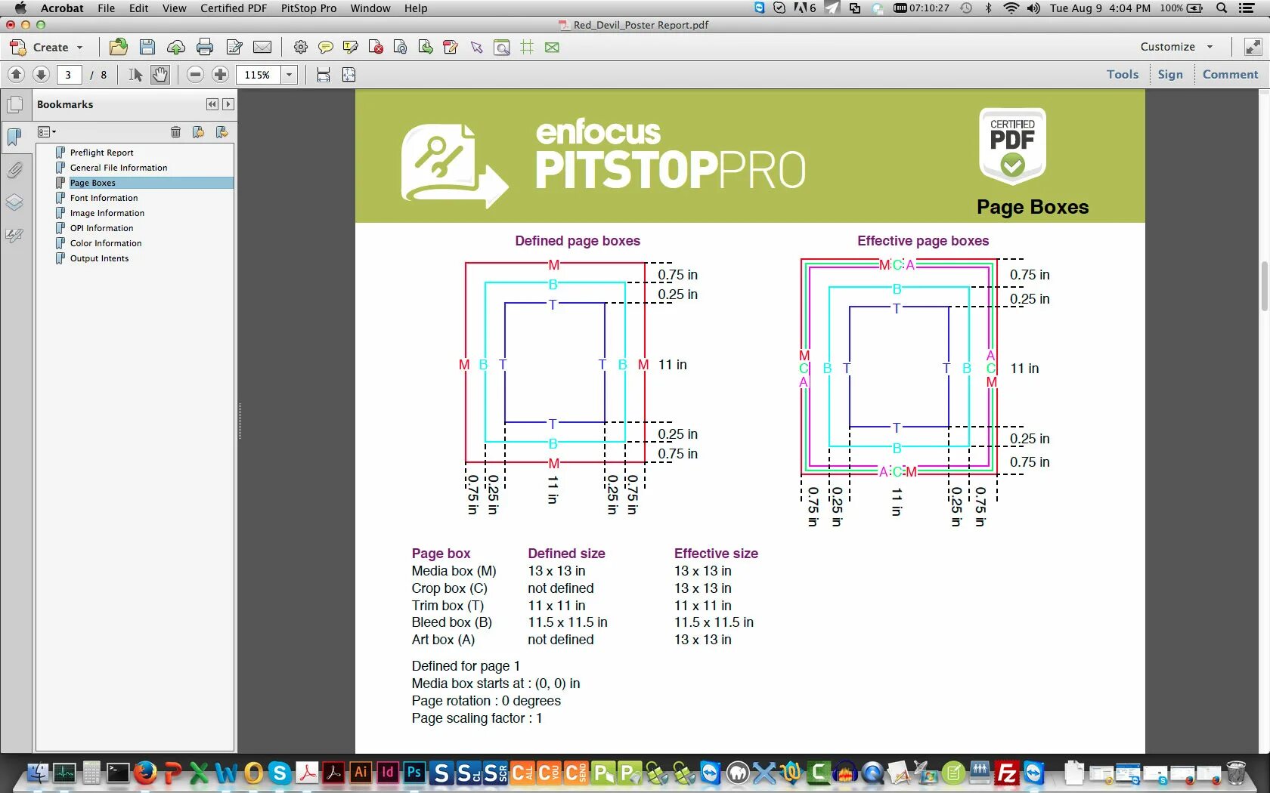1270x793 pixels.
Task: Send file by email envelope icon
Action: point(262,47)
